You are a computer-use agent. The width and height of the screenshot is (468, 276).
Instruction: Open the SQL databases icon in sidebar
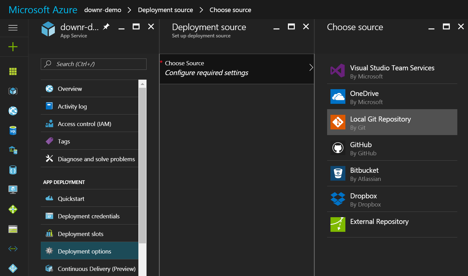(x=13, y=131)
